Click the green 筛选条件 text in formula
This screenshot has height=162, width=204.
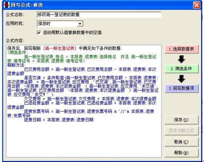coord(17,52)
